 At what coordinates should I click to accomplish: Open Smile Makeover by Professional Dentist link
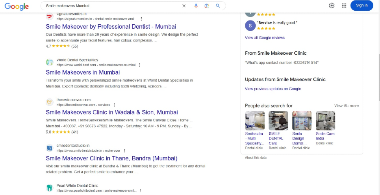111,26
